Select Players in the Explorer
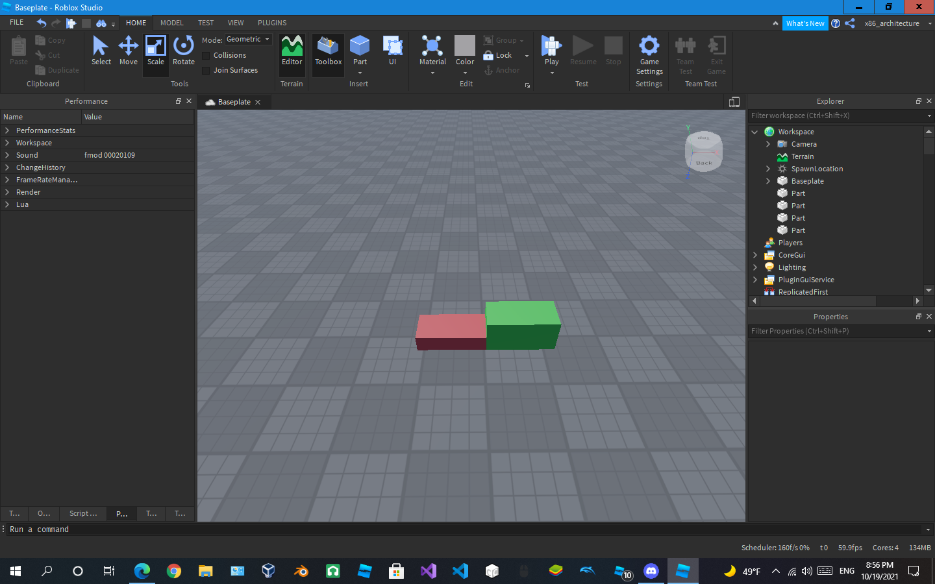Viewport: 935px width, 584px height. click(x=790, y=243)
